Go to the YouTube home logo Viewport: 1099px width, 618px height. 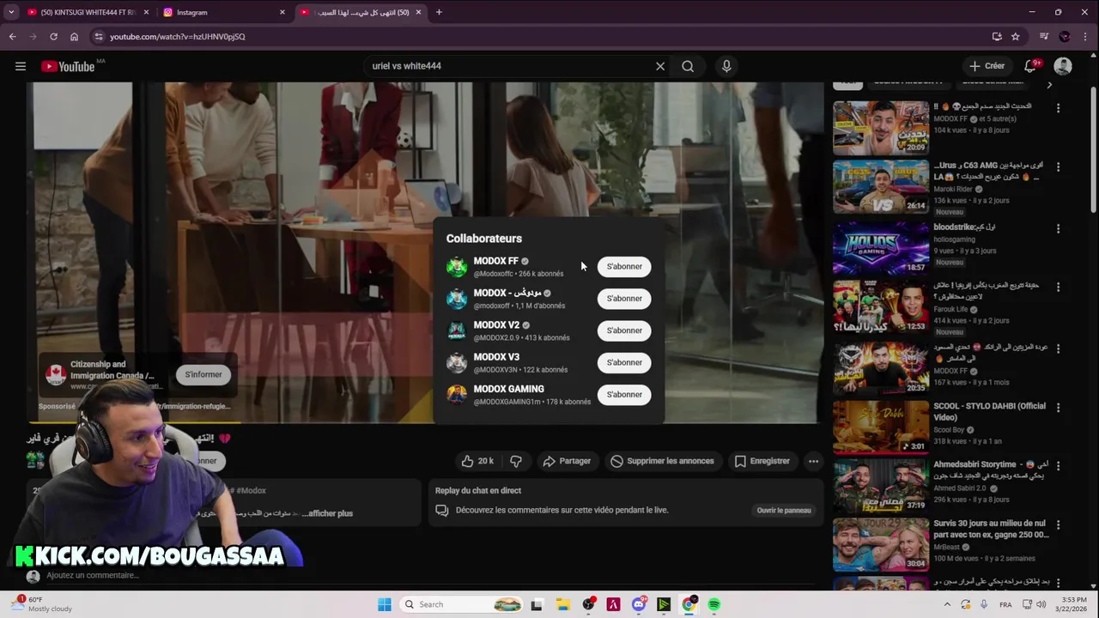tap(68, 66)
